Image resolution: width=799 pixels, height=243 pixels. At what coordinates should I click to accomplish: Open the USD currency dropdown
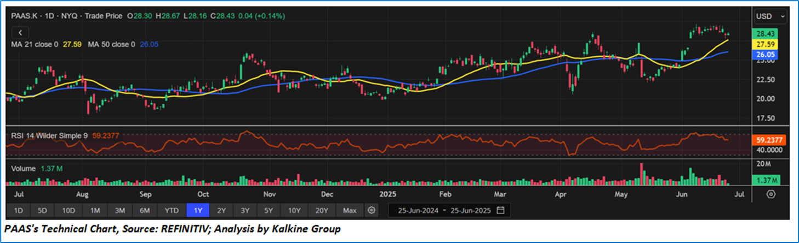pyautogui.click(x=768, y=16)
